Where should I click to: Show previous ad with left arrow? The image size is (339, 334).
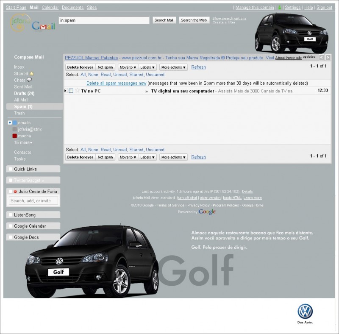pyautogui.click(x=322, y=57)
